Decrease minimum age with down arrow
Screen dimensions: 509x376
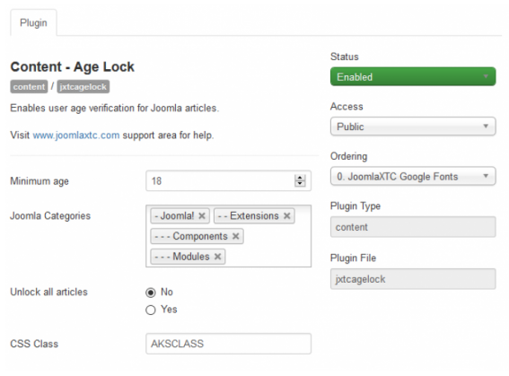tap(300, 184)
